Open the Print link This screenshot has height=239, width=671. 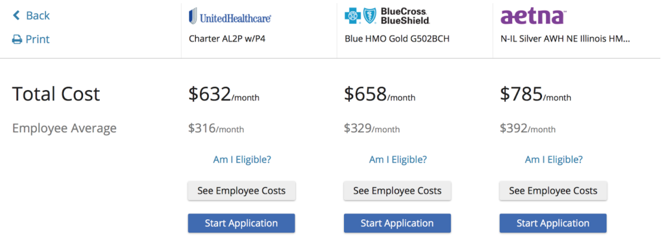[x=31, y=39]
